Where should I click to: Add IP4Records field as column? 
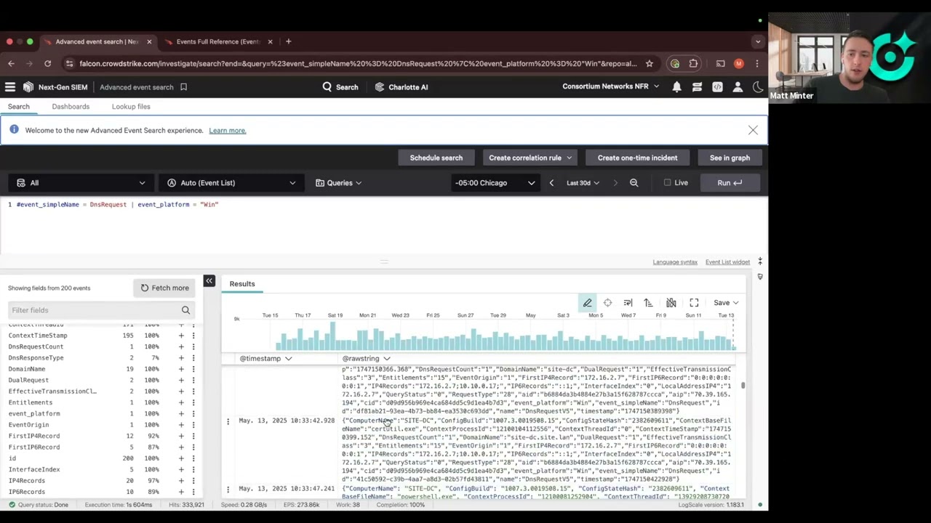[181, 481]
